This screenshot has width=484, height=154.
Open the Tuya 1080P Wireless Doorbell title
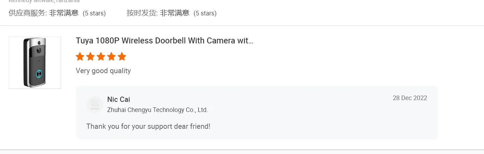pyautogui.click(x=164, y=41)
